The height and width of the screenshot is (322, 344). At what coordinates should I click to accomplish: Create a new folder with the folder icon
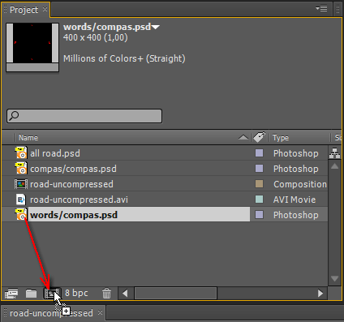31,294
